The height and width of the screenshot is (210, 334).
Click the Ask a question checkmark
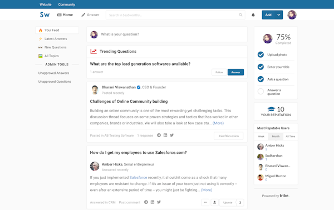[x=261, y=79]
